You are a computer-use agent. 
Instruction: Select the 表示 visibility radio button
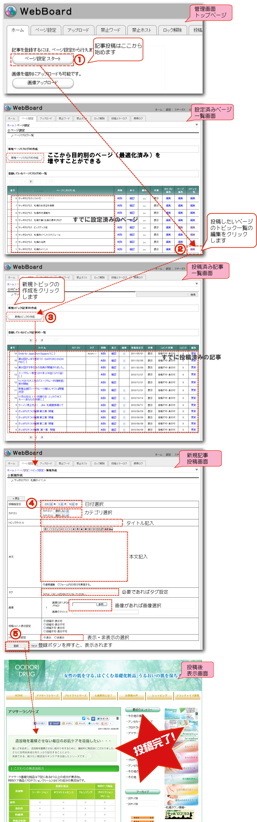(45, 638)
